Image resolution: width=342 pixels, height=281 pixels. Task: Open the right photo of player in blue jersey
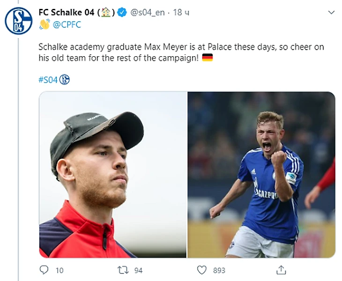[x=261, y=174]
